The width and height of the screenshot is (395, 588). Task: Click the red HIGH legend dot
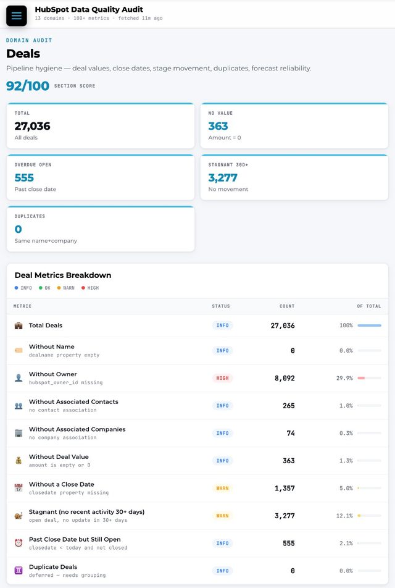pyautogui.click(x=83, y=288)
